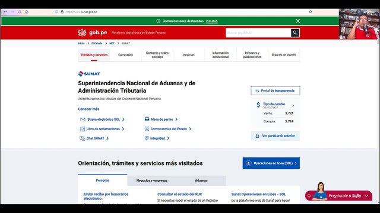Select Enlaces de interés tab
Viewport: 380px width, 213px height.
click(284, 55)
